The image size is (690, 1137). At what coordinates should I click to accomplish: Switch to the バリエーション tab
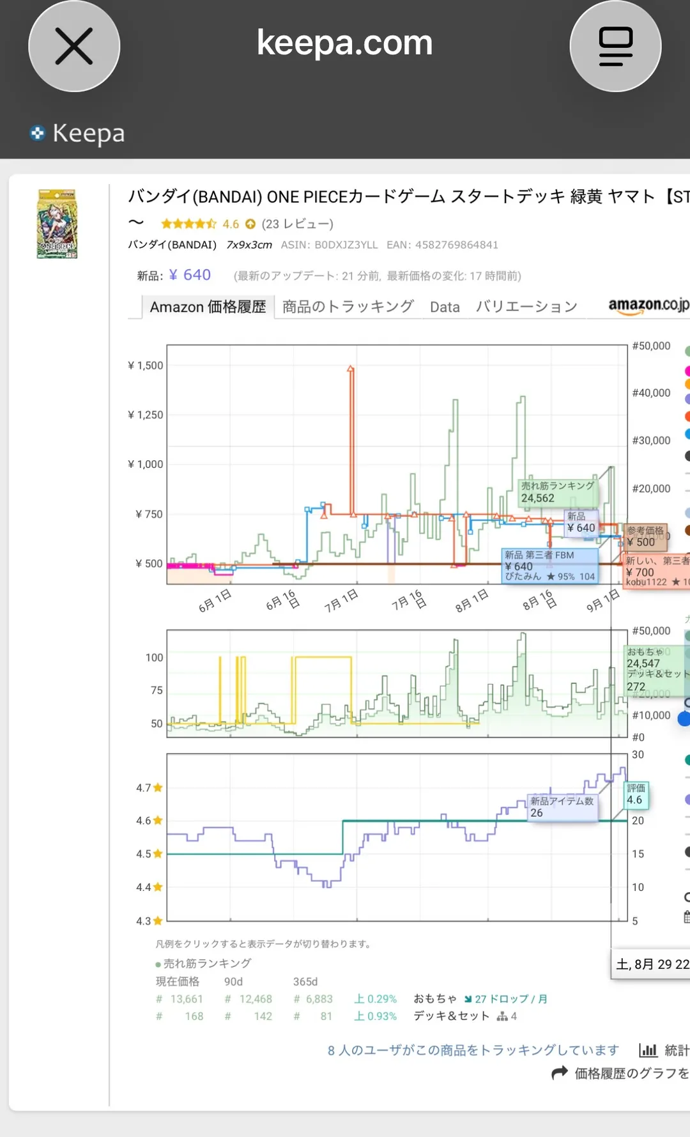click(526, 307)
